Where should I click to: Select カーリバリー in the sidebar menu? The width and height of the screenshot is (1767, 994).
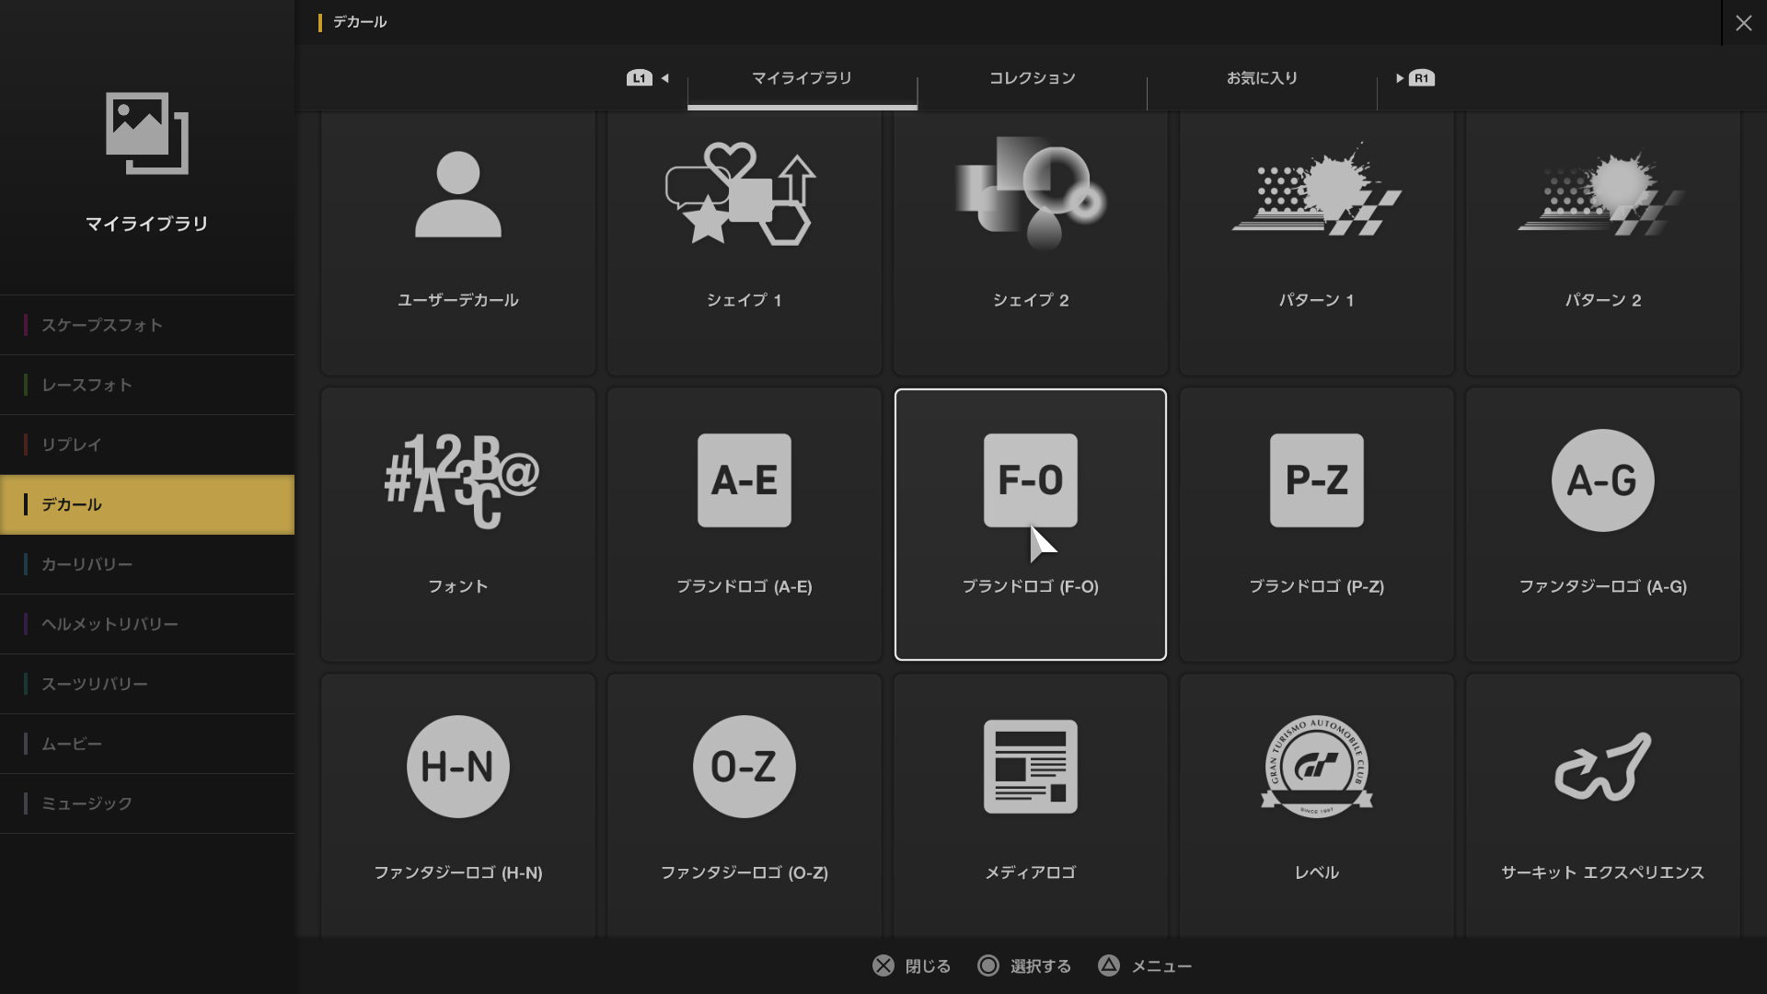pyautogui.click(x=147, y=564)
